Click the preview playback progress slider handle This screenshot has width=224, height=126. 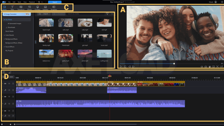coord(174,64)
